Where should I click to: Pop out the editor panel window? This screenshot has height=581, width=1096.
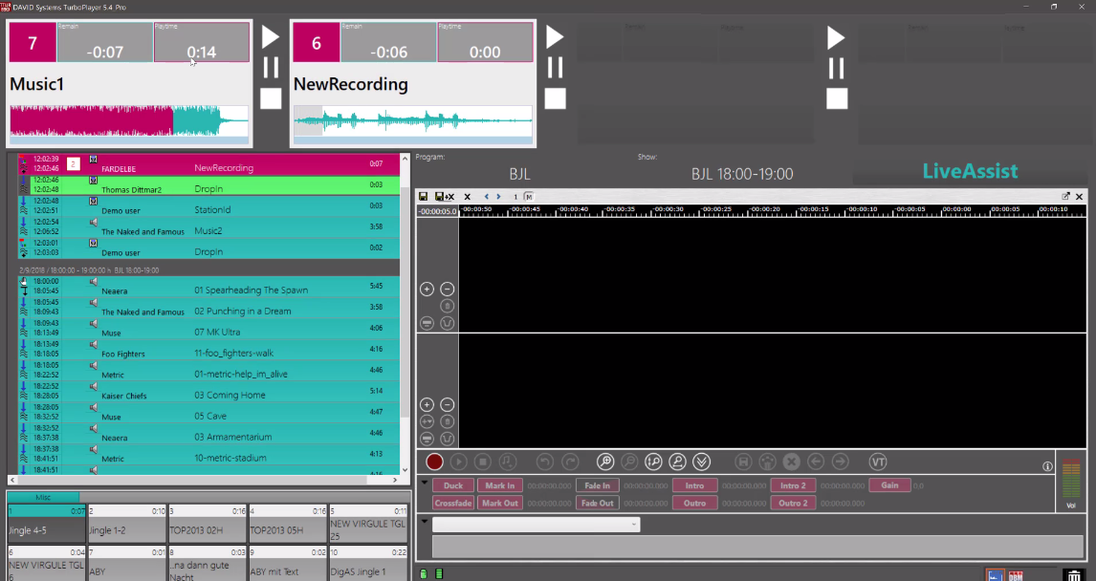[1065, 196]
